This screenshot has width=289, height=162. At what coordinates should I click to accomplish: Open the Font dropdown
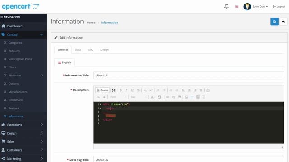click(118, 97)
